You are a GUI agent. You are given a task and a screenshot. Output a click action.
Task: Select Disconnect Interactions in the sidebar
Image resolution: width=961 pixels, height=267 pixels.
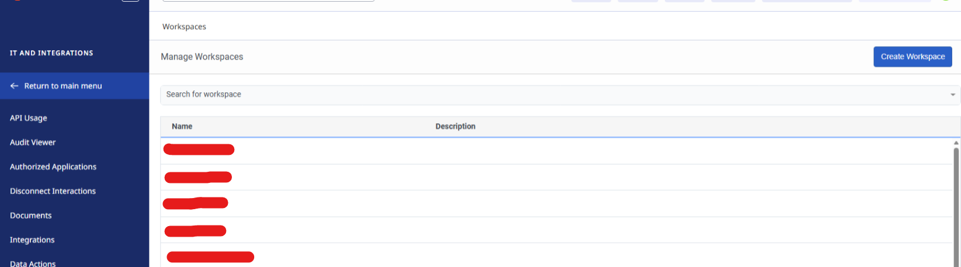(53, 191)
